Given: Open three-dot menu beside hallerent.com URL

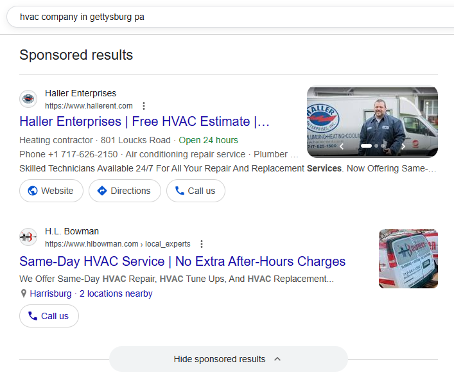Looking at the screenshot, I should click(x=144, y=106).
